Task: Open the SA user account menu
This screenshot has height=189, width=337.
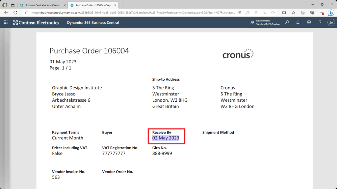Action: coord(331,22)
